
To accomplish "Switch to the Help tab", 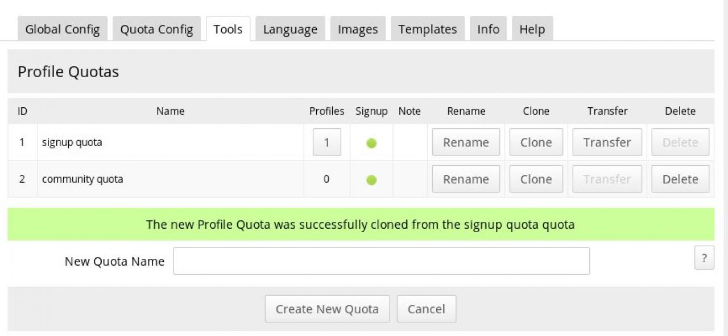I will coord(532,30).
